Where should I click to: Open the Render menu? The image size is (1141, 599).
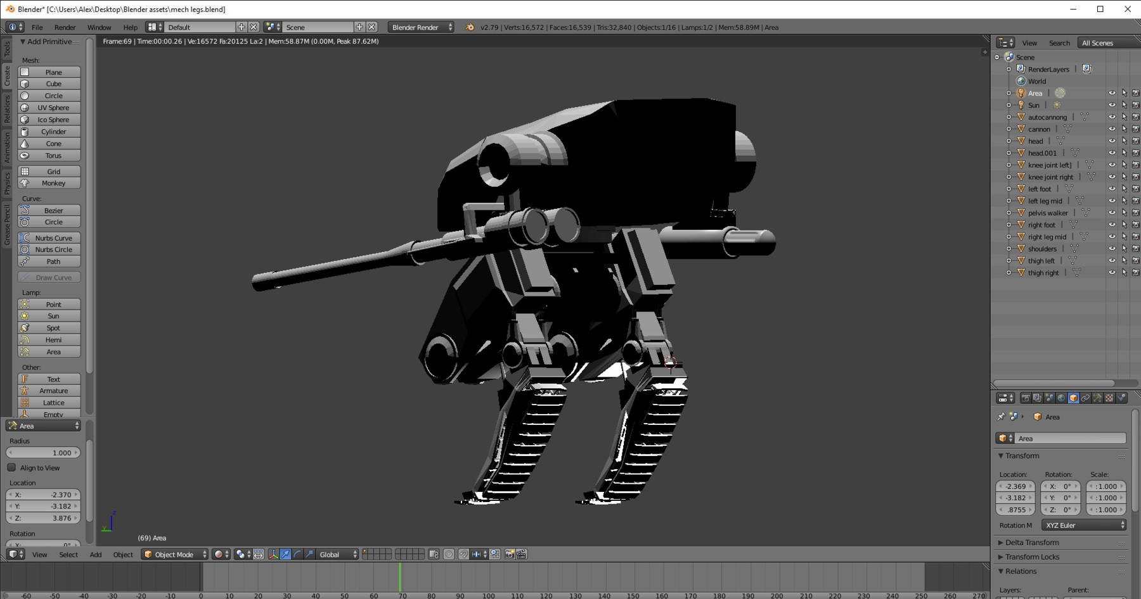(65, 27)
